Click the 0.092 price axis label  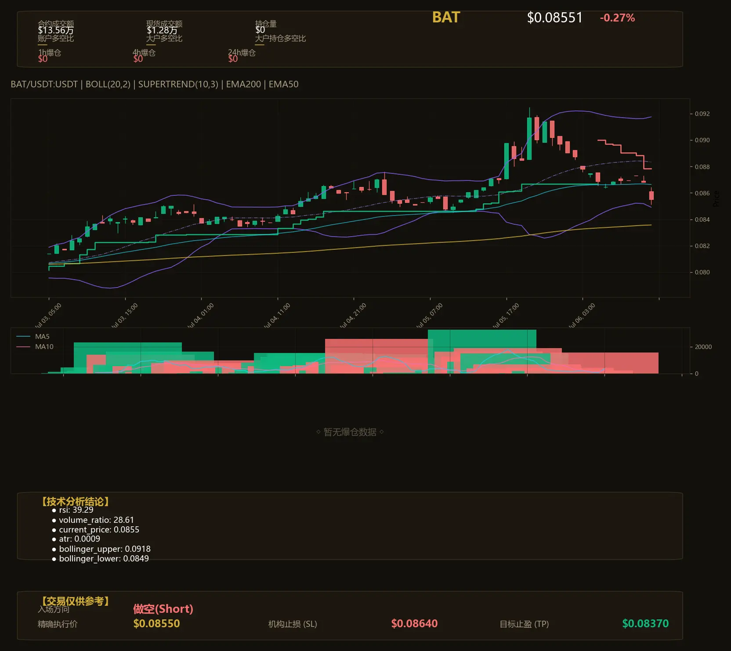pyautogui.click(x=702, y=114)
